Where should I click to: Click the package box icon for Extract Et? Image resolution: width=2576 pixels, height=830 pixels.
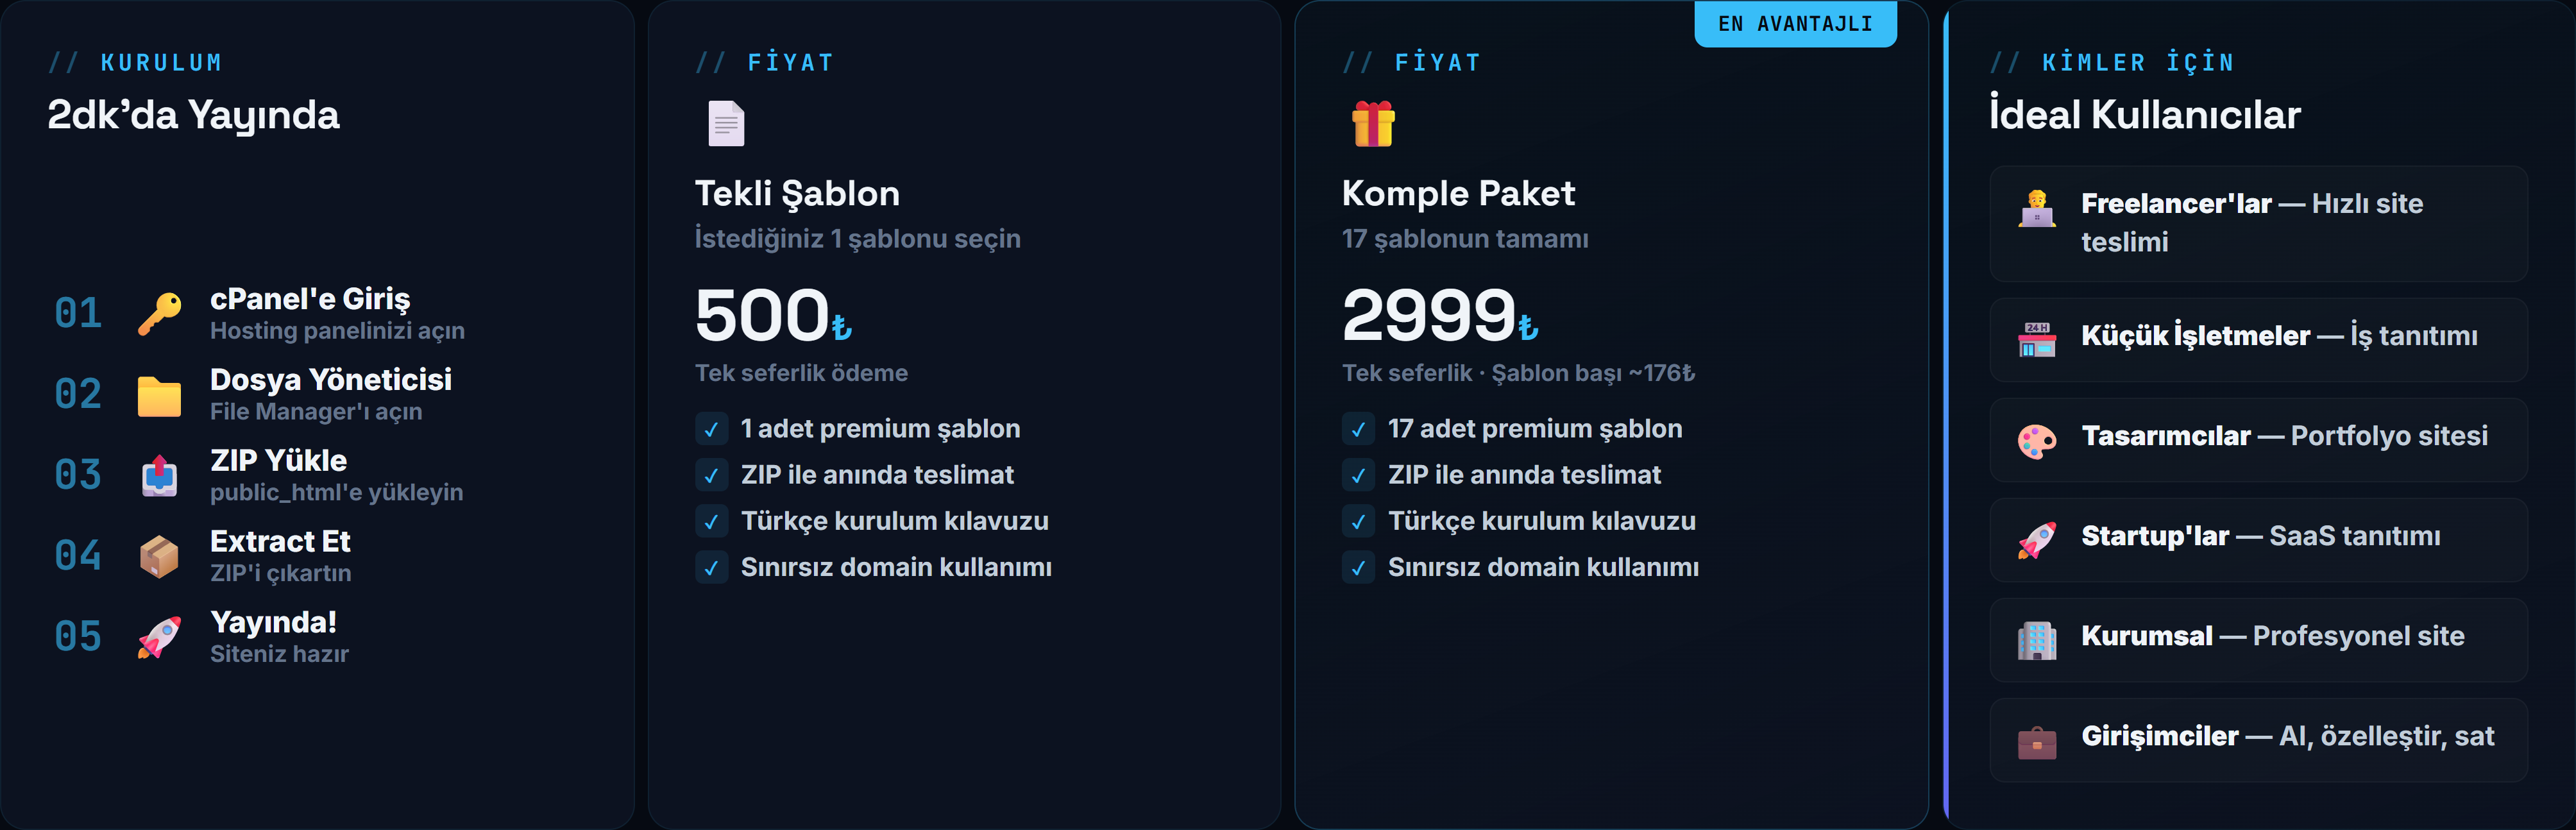(159, 557)
